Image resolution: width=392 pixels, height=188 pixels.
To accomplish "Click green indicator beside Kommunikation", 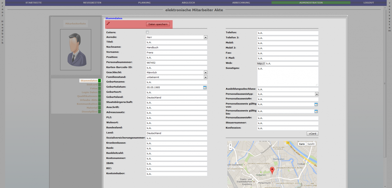I will 100,104.
